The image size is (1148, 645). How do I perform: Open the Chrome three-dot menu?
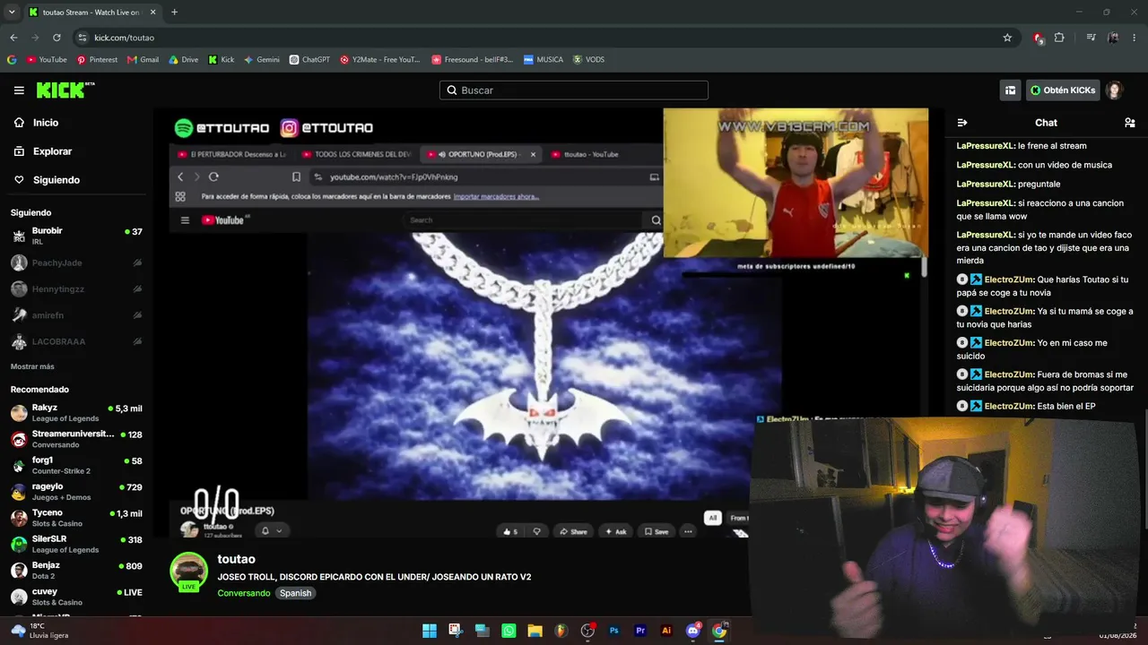(x=1134, y=38)
